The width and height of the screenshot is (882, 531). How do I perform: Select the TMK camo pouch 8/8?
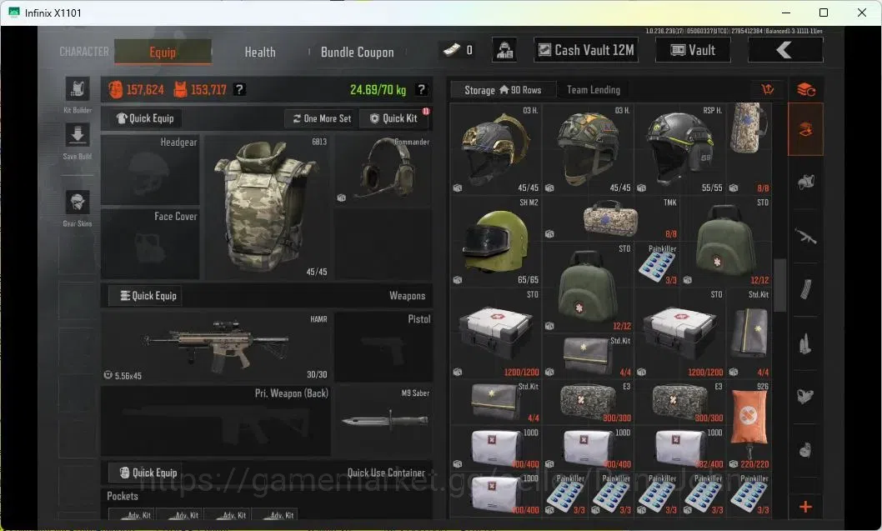611,218
